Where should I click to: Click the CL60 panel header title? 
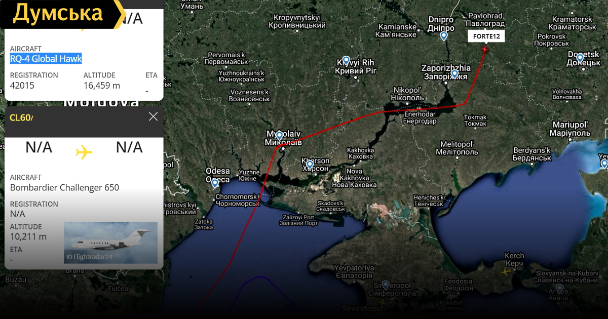click(x=21, y=118)
